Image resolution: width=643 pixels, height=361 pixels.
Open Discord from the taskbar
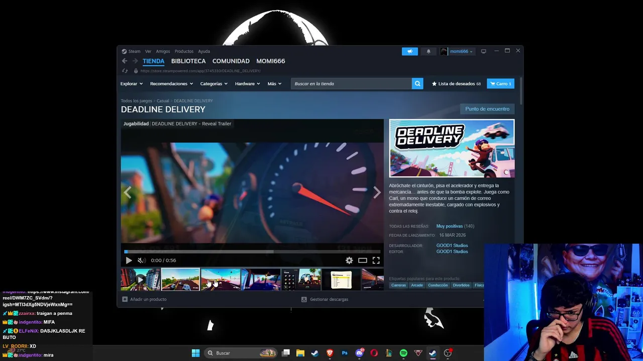pos(359,353)
